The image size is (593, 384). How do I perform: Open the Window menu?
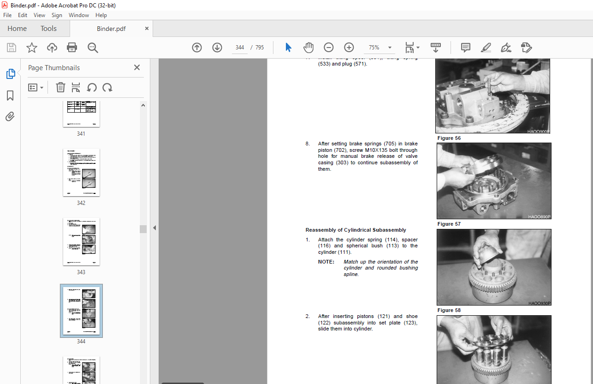point(79,15)
